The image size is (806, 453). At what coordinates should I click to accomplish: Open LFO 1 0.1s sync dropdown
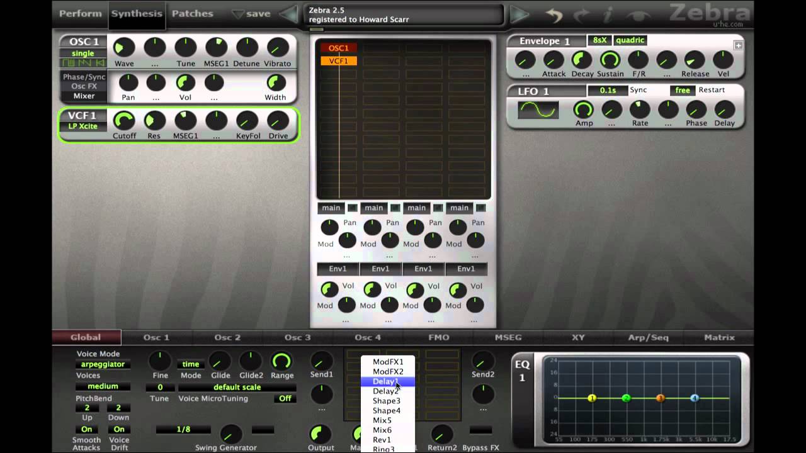click(x=608, y=90)
